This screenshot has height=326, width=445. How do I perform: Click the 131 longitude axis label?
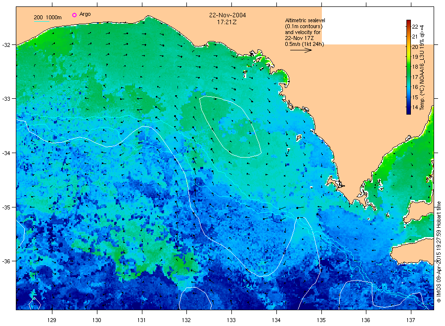[x=141, y=320]
